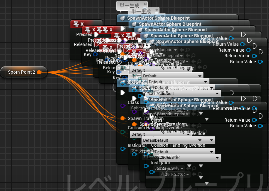Viewport: 269px width, 191px height.
Task: Click the Instigator pin on the rear lower SpawnActor node
Action: pyautogui.click(x=123, y=149)
